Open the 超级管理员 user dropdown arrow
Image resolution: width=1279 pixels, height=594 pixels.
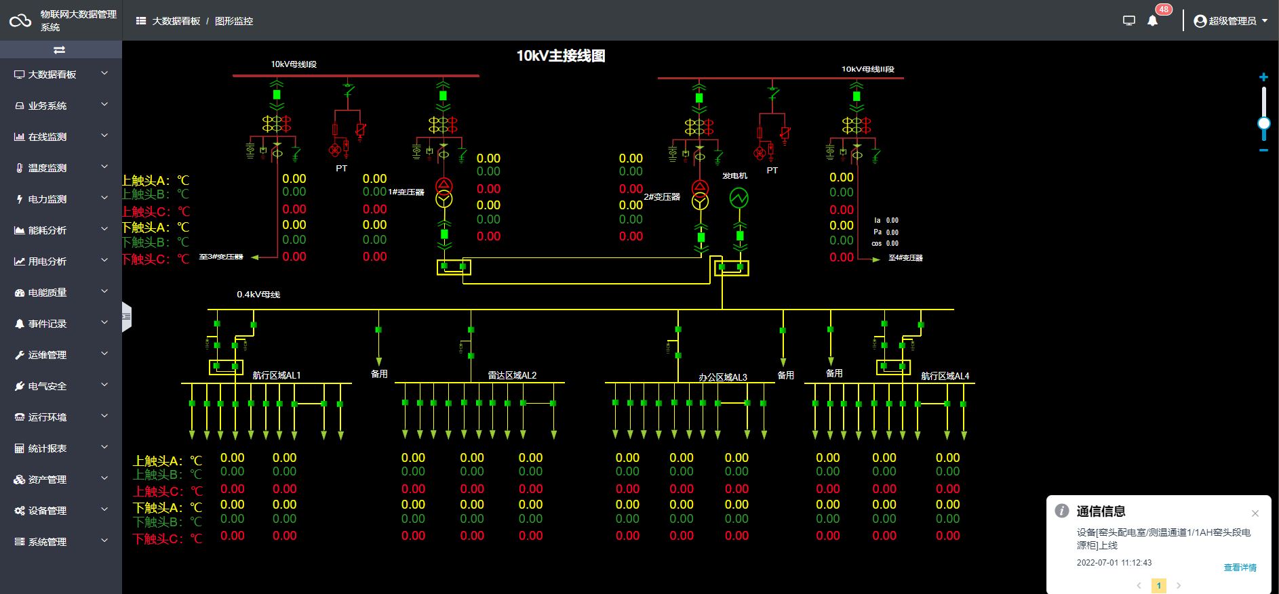coord(1265,21)
